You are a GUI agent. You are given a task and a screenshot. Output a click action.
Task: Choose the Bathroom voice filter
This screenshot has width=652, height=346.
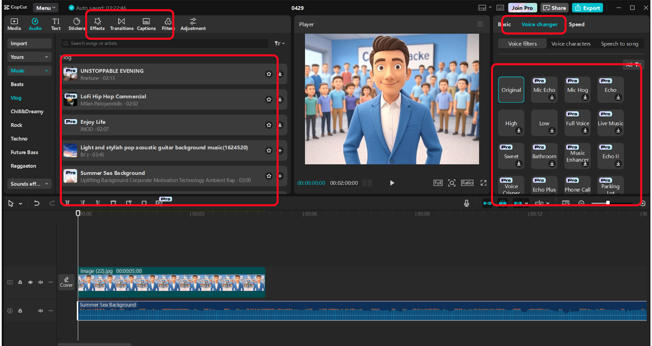point(544,156)
